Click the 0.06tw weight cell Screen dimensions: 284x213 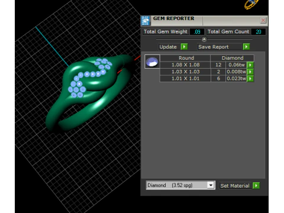coord(236,65)
